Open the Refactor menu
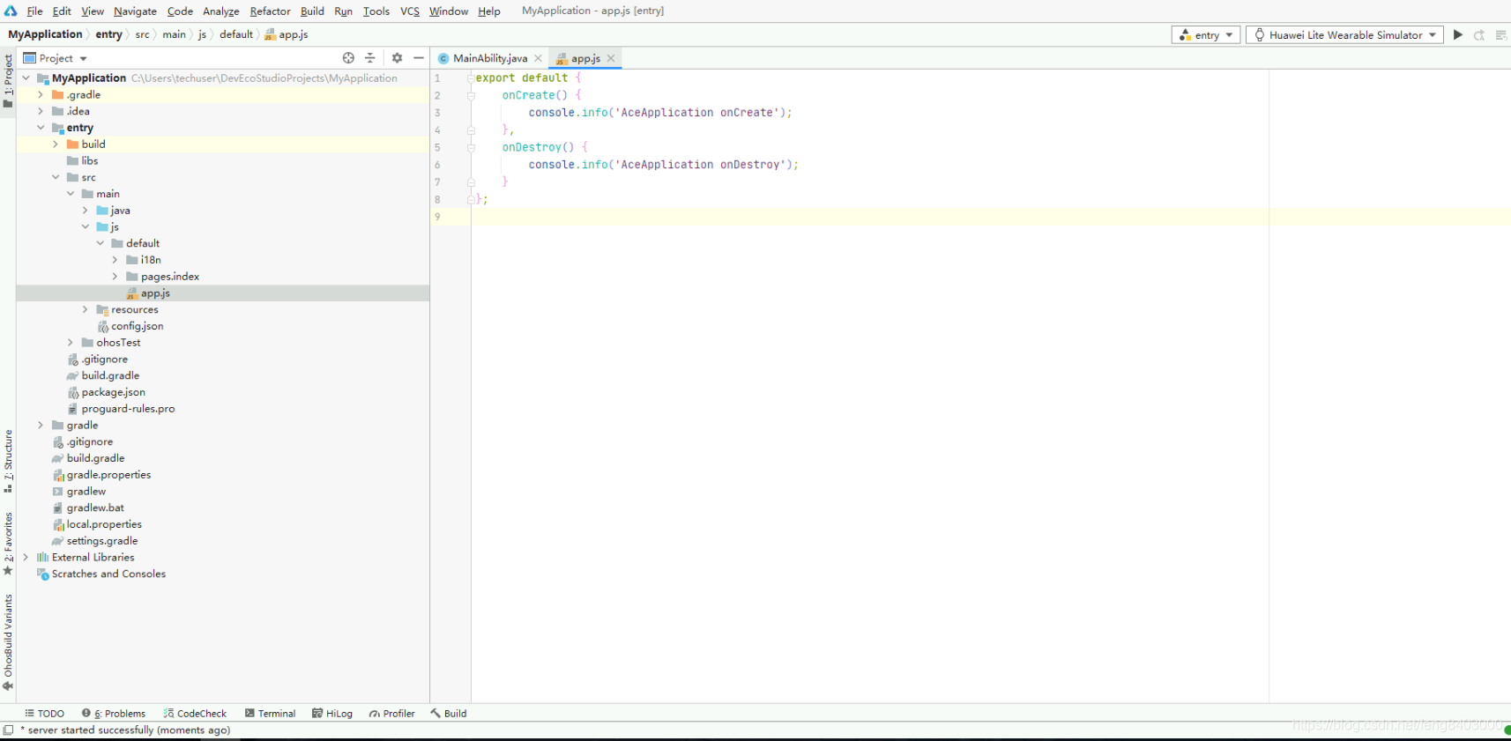Image resolution: width=1511 pixels, height=741 pixels. (x=270, y=11)
